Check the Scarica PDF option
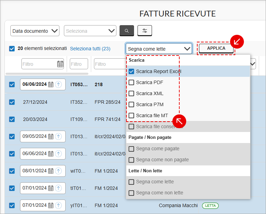Screen dimensions: 266x214 (x=131, y=82)
